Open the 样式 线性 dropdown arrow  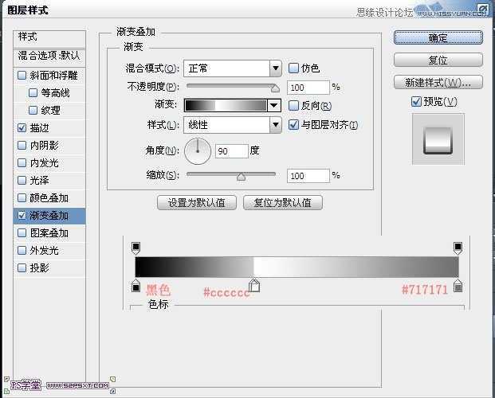pyautogui.click(x=276, y=125)
